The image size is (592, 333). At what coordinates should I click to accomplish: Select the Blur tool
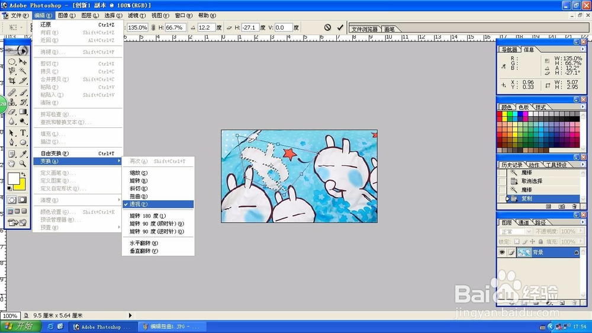pos(12,121)
